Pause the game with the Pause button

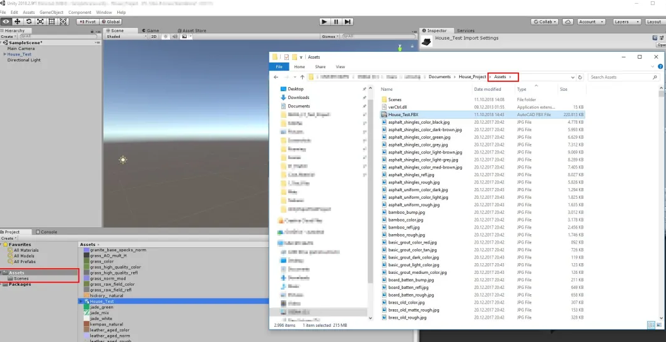tap(336, 21)
